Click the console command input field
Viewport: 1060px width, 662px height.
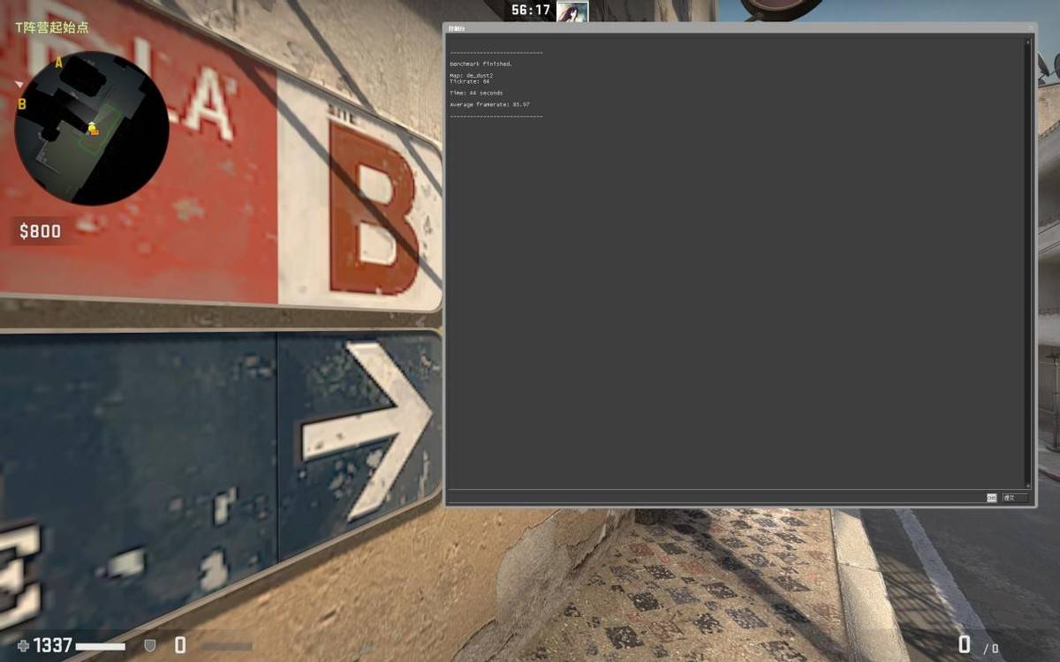pos(715,498)
